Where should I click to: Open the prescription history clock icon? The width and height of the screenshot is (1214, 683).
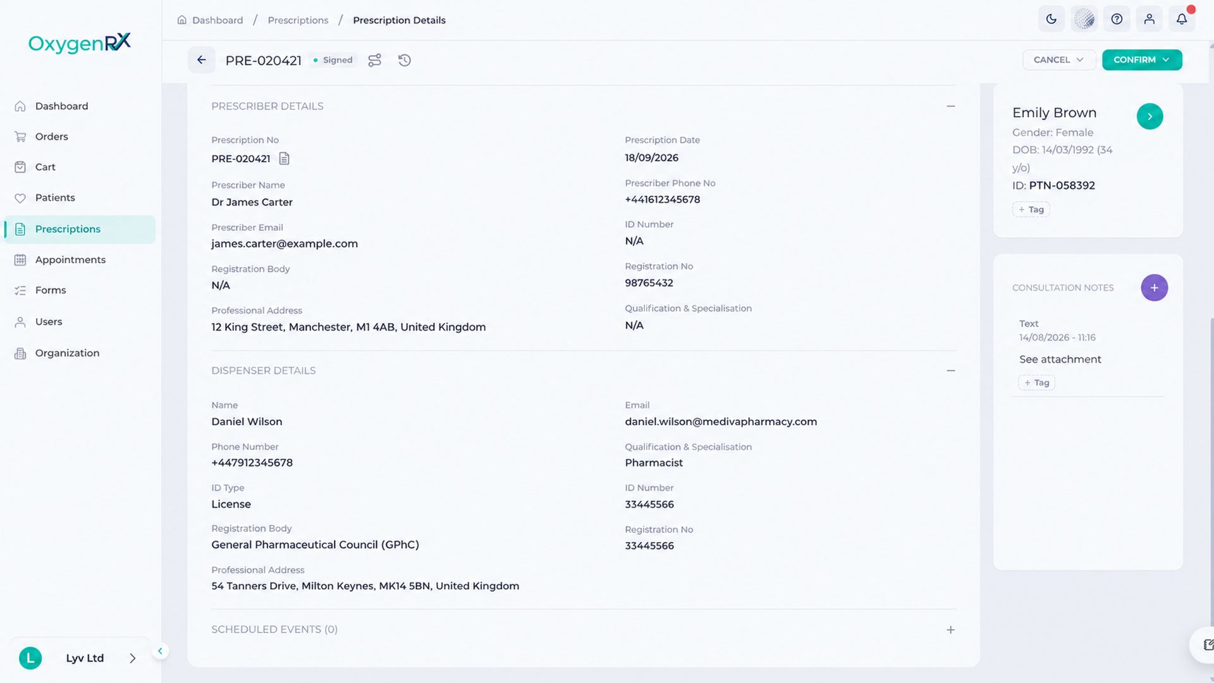[405, 60]
